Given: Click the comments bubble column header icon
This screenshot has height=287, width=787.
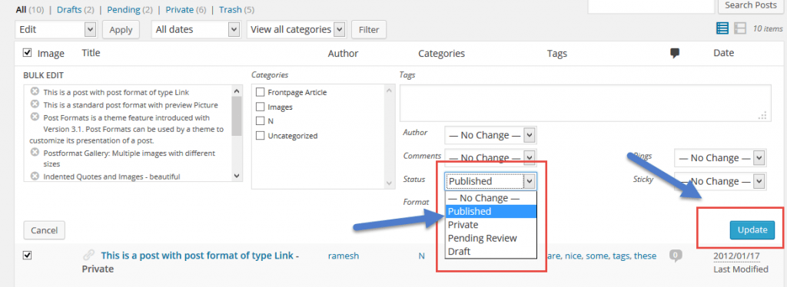Looking at the screenshot, I should 675,53.
